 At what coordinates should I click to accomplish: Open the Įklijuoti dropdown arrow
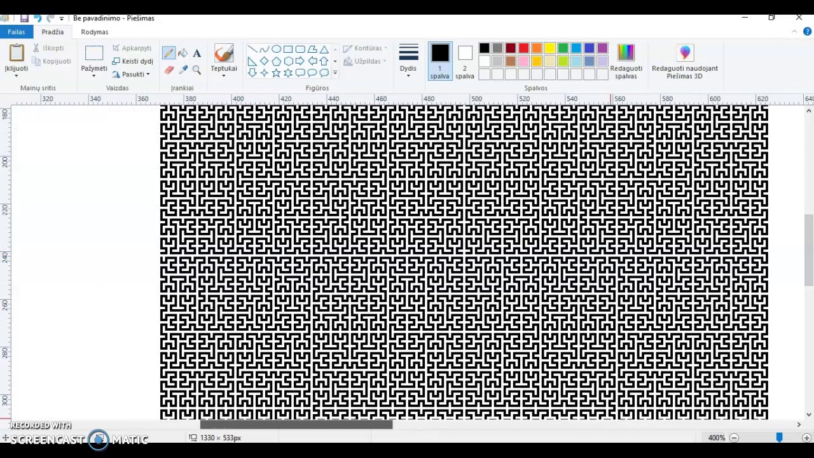[x=17, y=76]
